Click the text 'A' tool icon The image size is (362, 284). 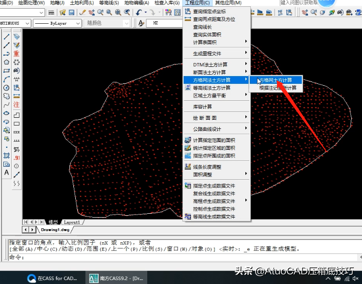6,173
